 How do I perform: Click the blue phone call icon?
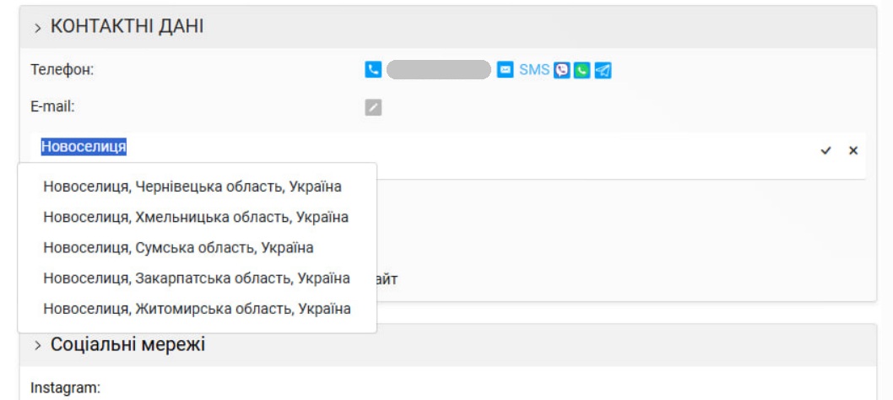(x=373, y=69)
